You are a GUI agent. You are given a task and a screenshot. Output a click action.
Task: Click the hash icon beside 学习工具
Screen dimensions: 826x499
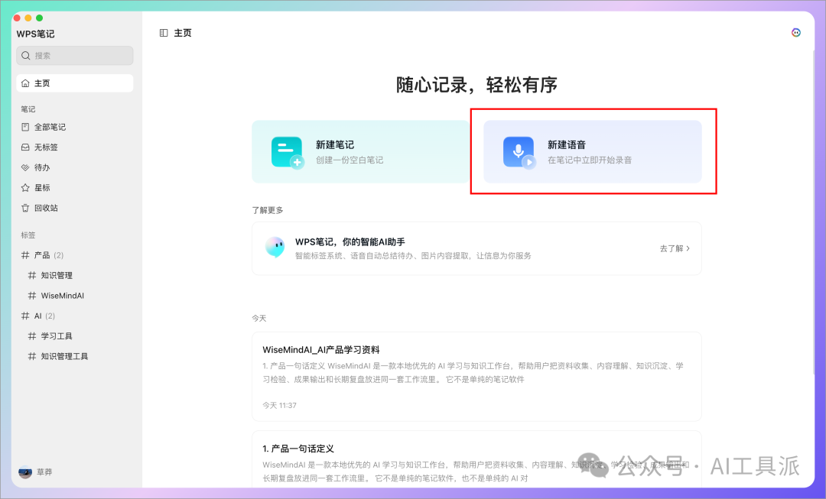[32, 335]
